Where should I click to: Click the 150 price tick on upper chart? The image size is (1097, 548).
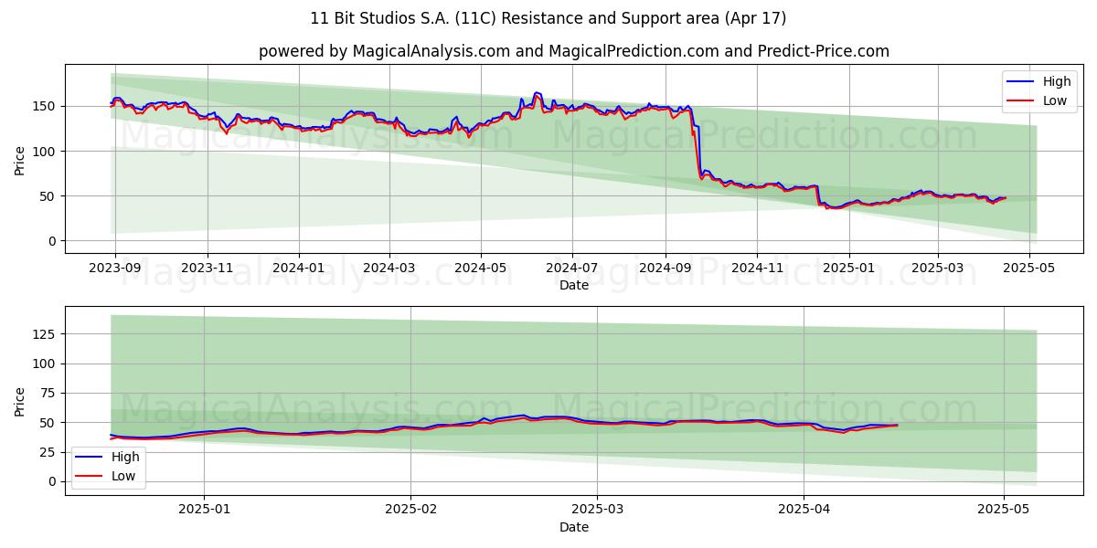tap(46, 106)
